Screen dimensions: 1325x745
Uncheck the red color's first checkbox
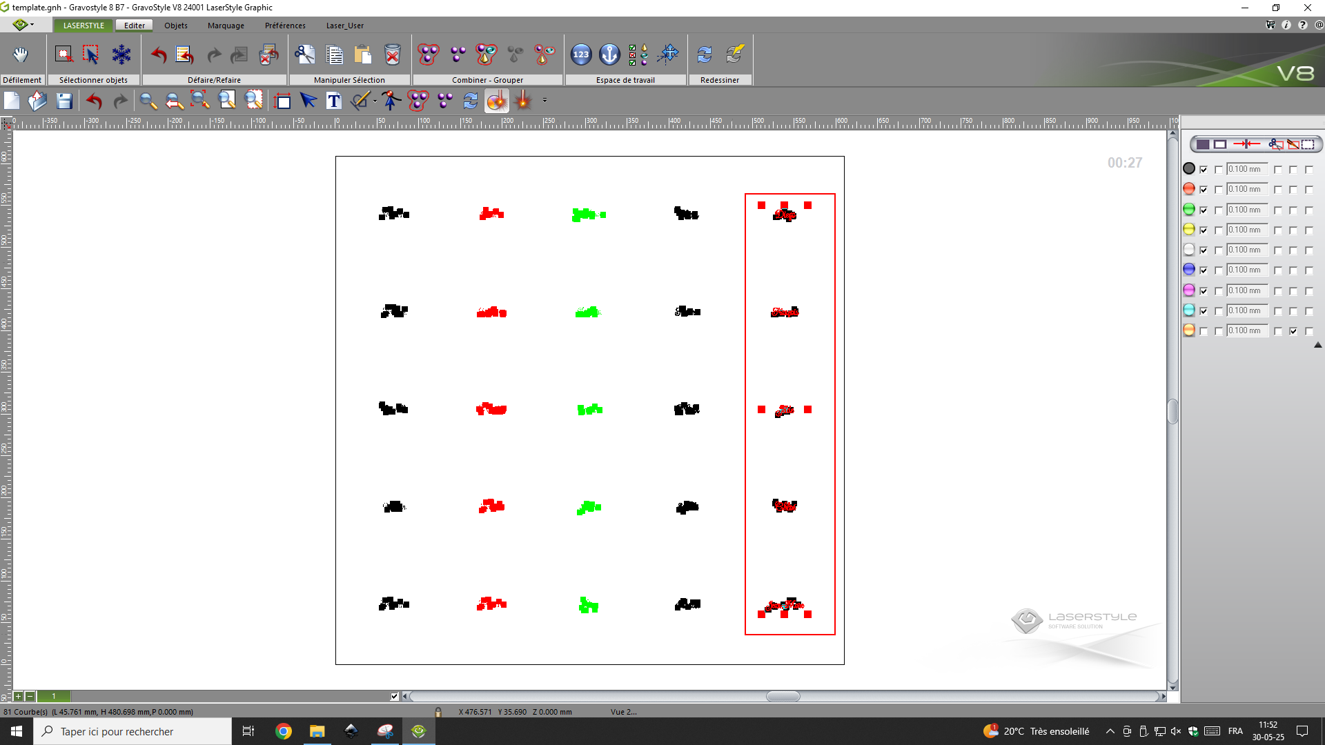pyautogui.click(x=1204, y=190)
